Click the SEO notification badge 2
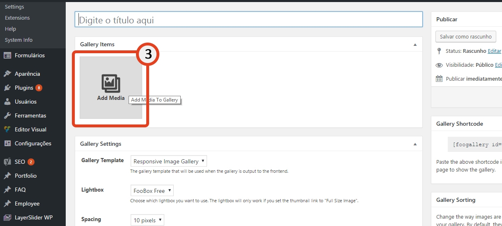Image resolution: width=502 pixels, height=226 pixels. 31,162
